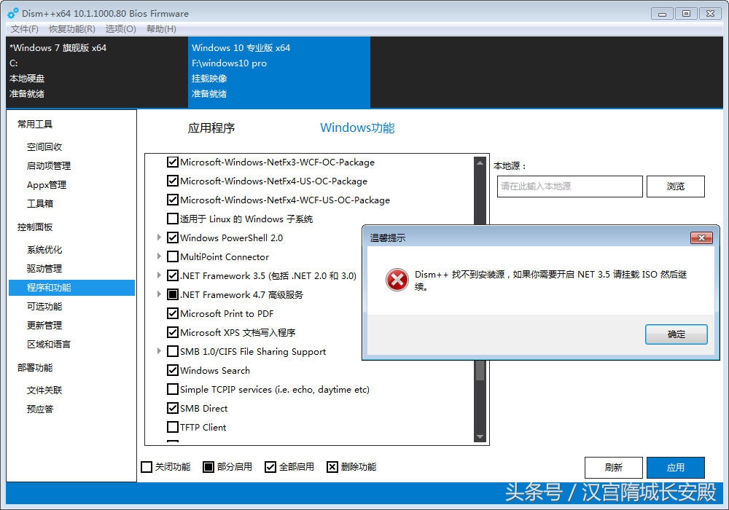This screenshot has width=729, height=510.
Task: Expand .NET Framework 4.7 高级服务 node
Action: tap(159, 294)
